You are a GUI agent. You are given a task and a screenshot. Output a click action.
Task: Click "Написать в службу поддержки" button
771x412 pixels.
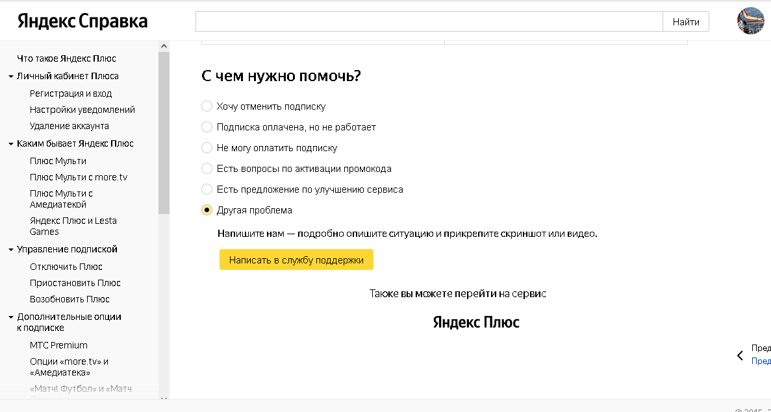pos(296,260)
